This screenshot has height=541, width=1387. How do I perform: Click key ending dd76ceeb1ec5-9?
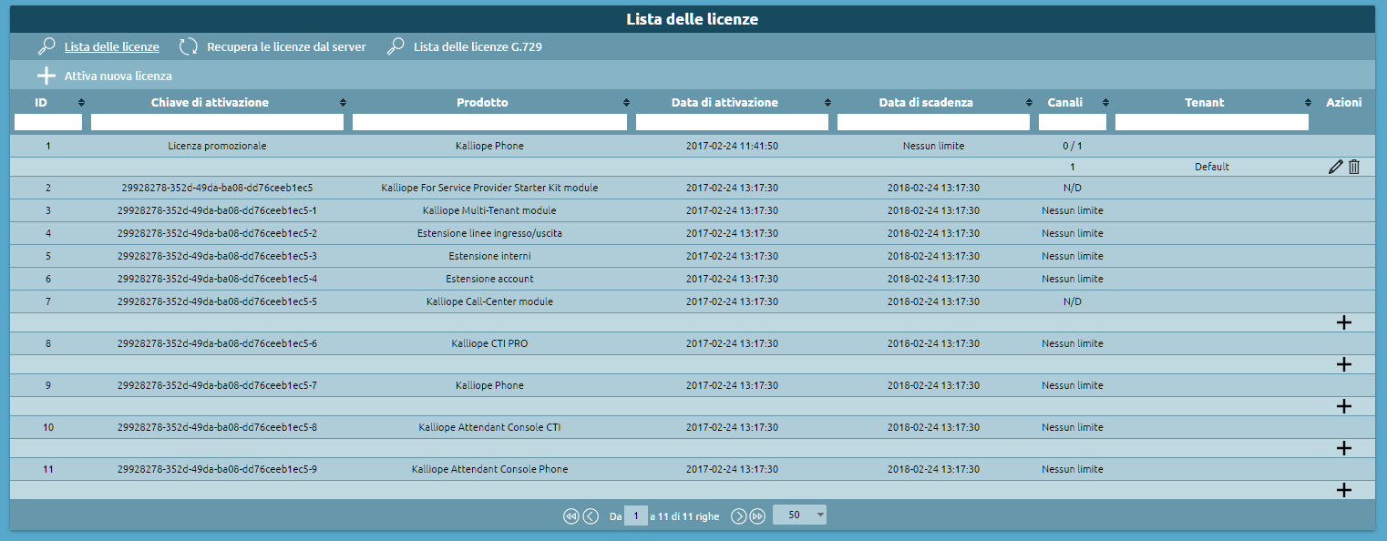tap(217, 469)
